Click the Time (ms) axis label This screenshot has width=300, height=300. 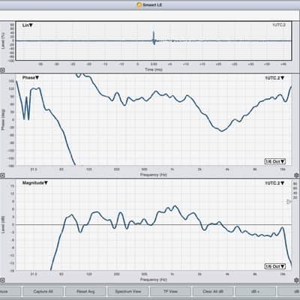click(154, 70)
